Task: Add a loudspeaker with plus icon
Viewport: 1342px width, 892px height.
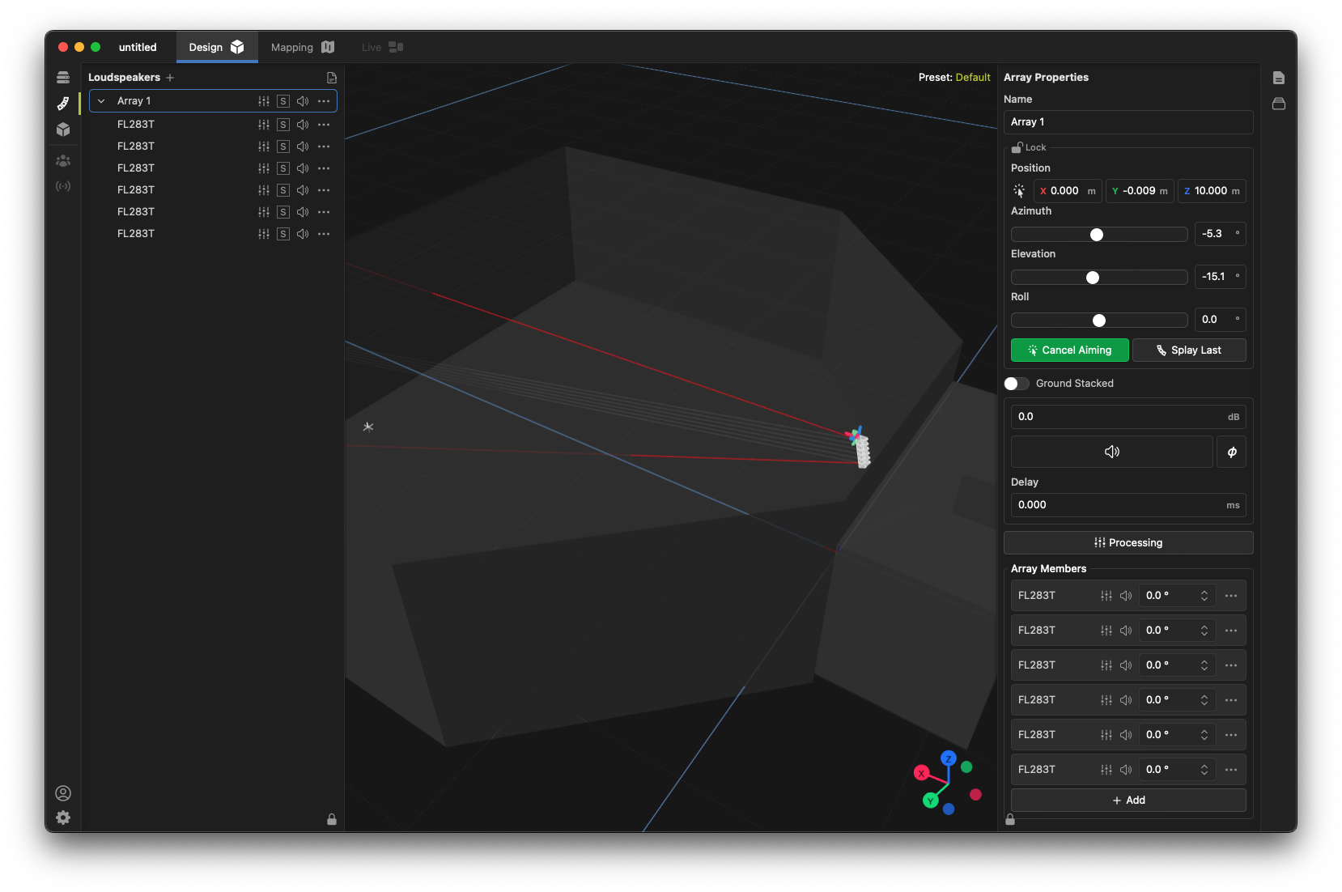Action: point(170,78)
